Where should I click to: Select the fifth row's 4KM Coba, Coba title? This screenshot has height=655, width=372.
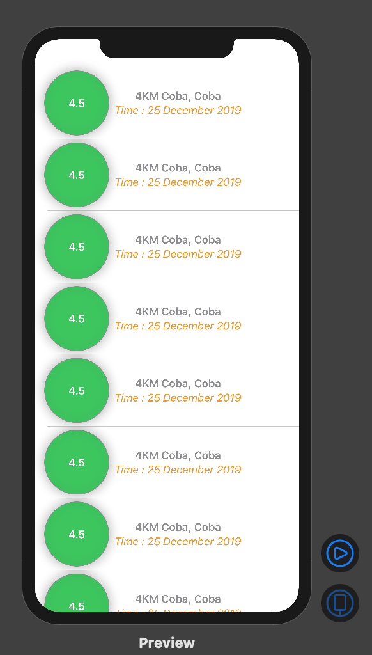pyautogui.click(x=178, y=384)
